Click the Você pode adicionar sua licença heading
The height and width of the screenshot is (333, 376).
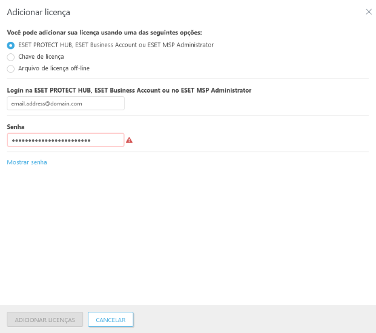click(104, 33)
